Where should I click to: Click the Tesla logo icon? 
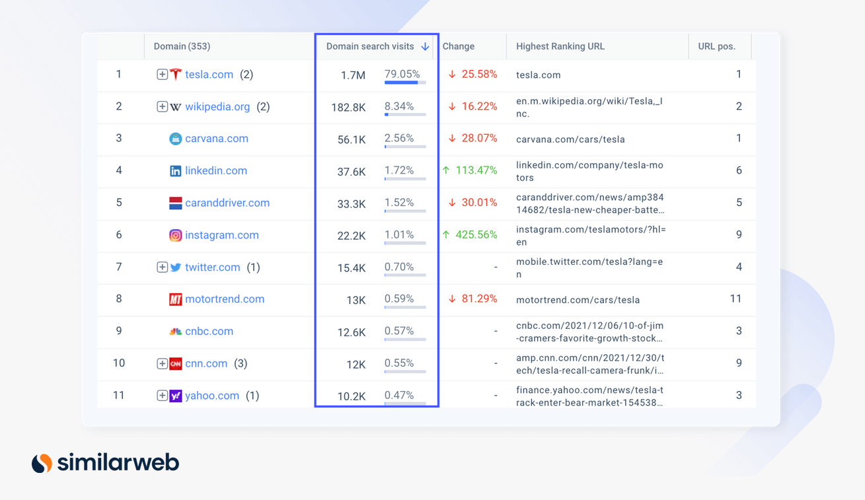click(x=175, y=75)
